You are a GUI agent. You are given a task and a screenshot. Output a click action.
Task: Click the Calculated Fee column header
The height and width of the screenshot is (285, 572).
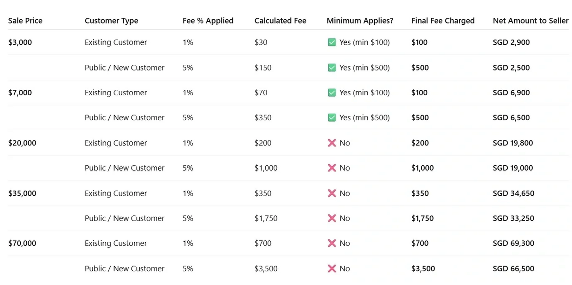[x=280, y=21]
